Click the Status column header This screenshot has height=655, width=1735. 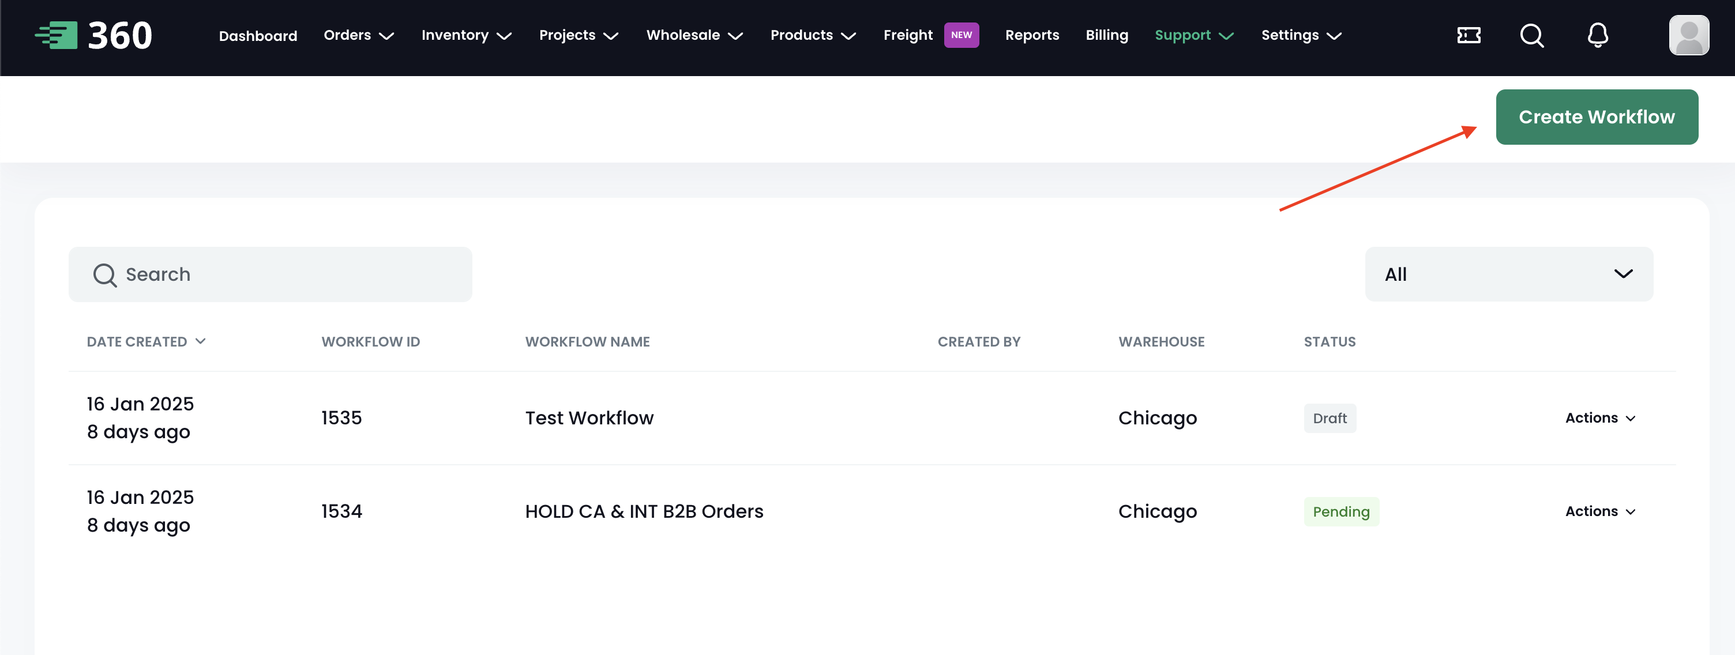(1330, 341)
